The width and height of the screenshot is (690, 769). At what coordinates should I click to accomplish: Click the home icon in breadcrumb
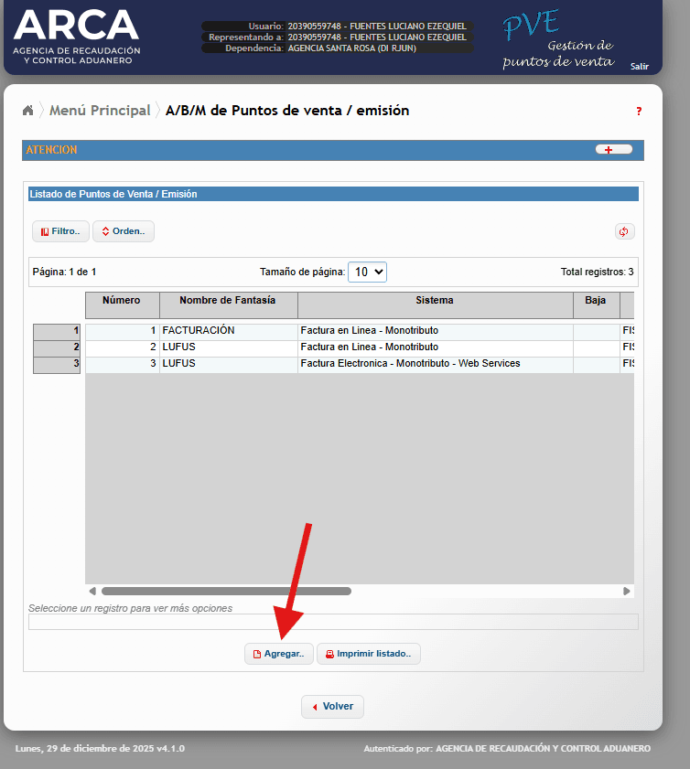pyautogui.click(x=28, y=111)
